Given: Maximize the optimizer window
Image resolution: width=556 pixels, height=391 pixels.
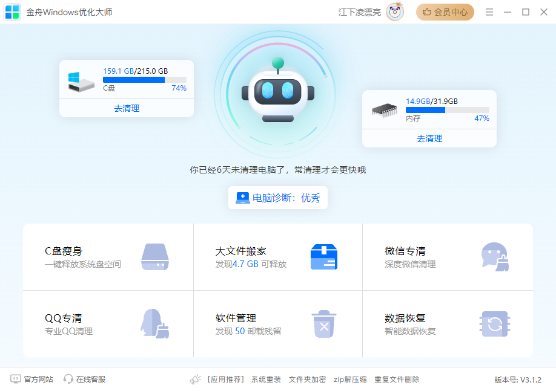Looking at the screenshot, I should coord(526,12).
